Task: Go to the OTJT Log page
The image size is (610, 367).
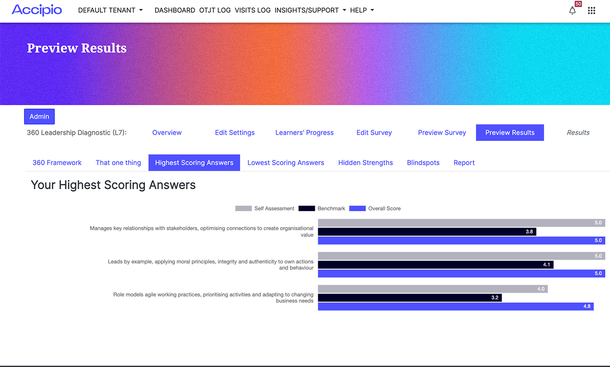Action: [215, 10]
